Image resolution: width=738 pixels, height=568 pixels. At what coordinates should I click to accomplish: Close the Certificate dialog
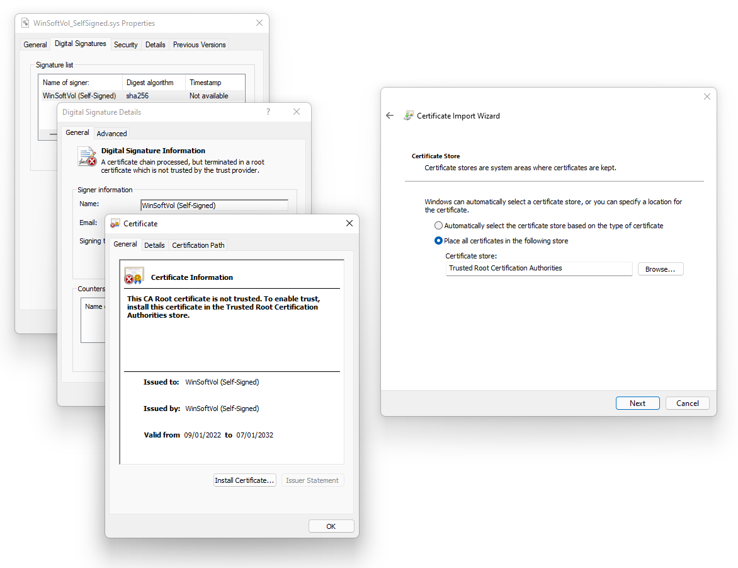click(349, 223)
